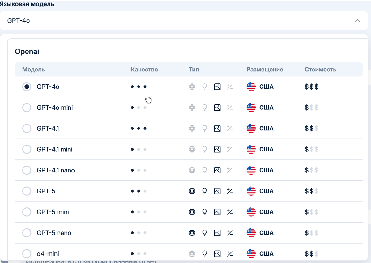The height and width of the screenshot is (263, 371).
Task: Click the GPT-4o dropdown field
Action: click(179, 21)
